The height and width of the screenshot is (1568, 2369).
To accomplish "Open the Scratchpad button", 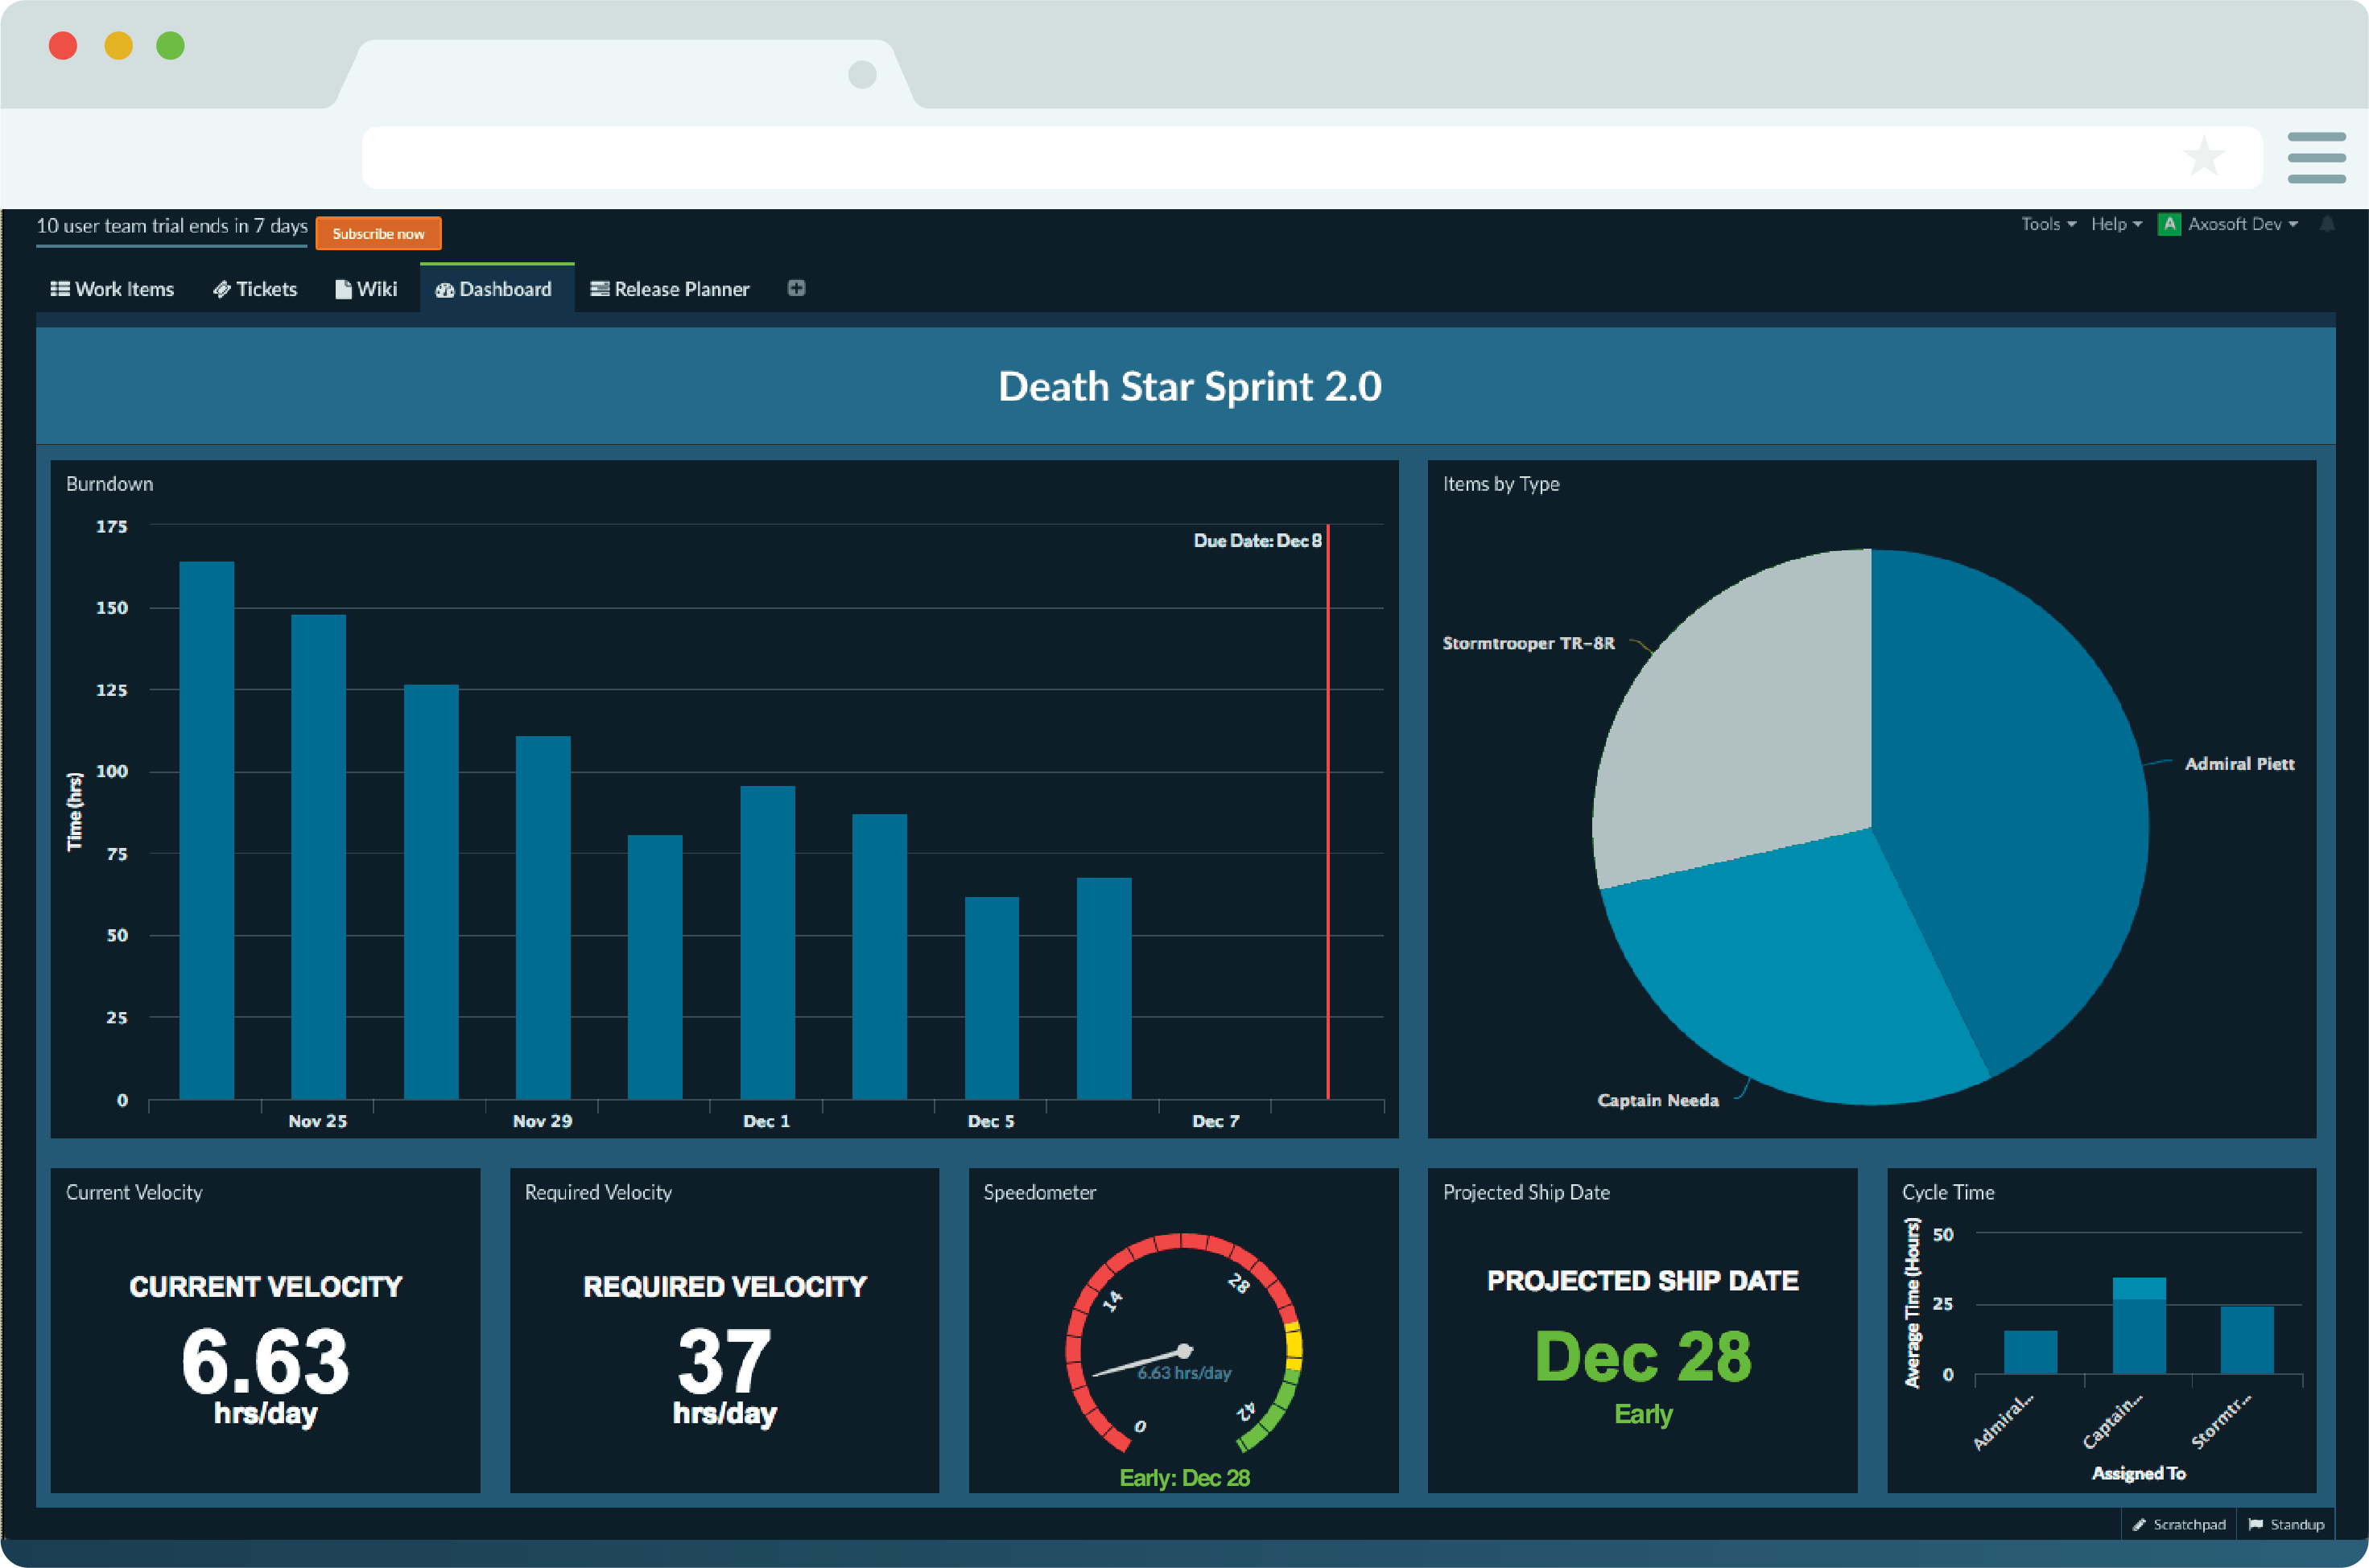I will click(2179, 1524).
